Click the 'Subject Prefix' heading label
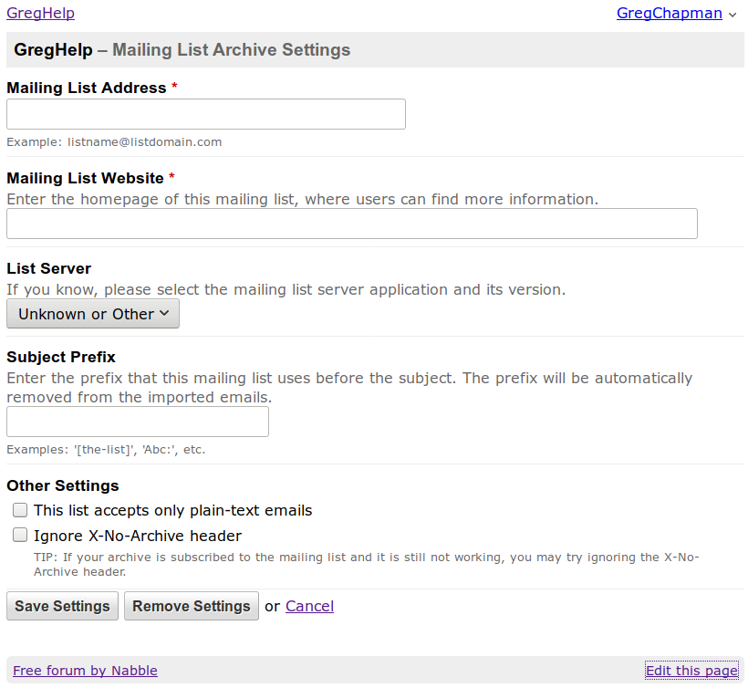The width and height of the screenshot is (748, 688). (x=60, y=357)
